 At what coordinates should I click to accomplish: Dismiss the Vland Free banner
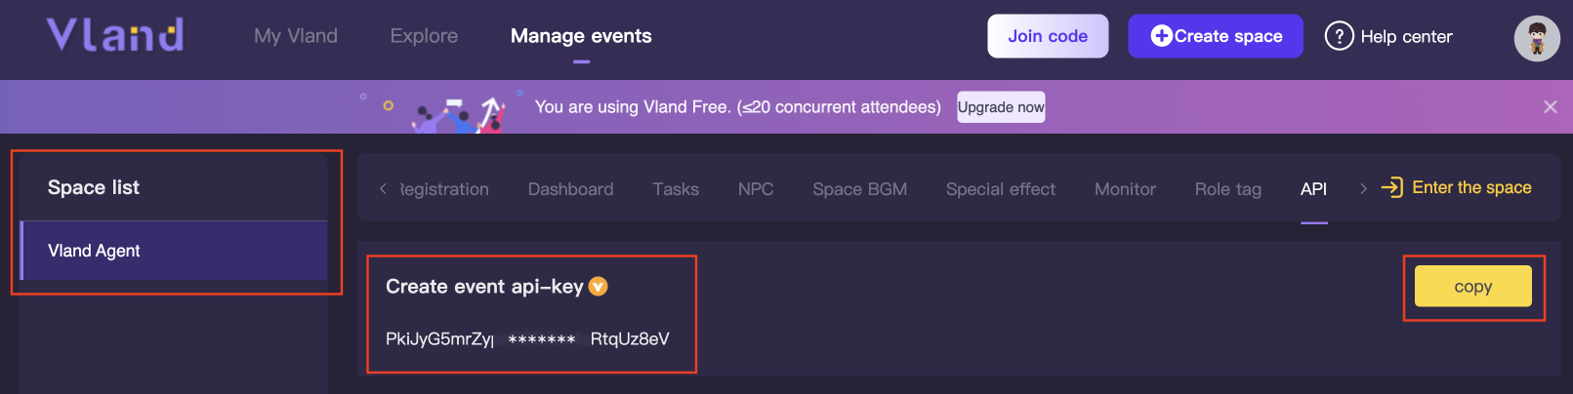[x=1550, y=107]
